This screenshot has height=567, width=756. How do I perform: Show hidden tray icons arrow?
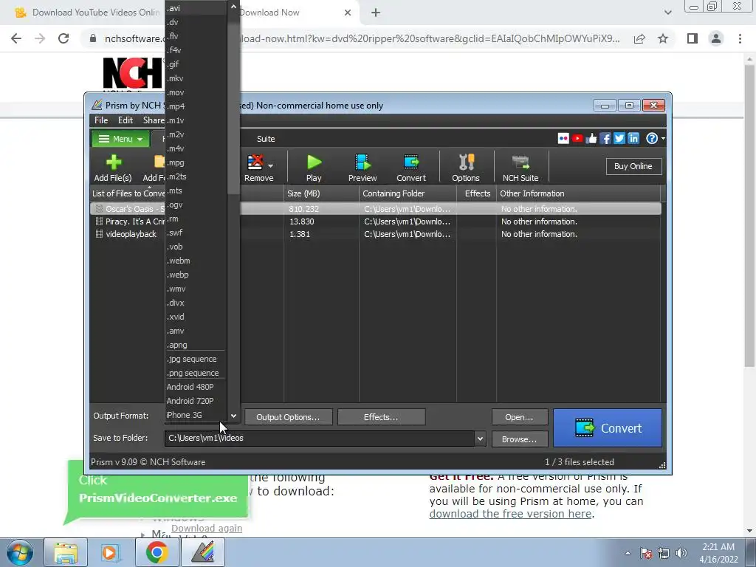[x=628, y=553]
